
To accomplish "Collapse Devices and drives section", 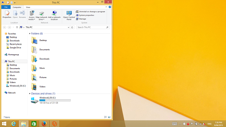I will point(30,94).
